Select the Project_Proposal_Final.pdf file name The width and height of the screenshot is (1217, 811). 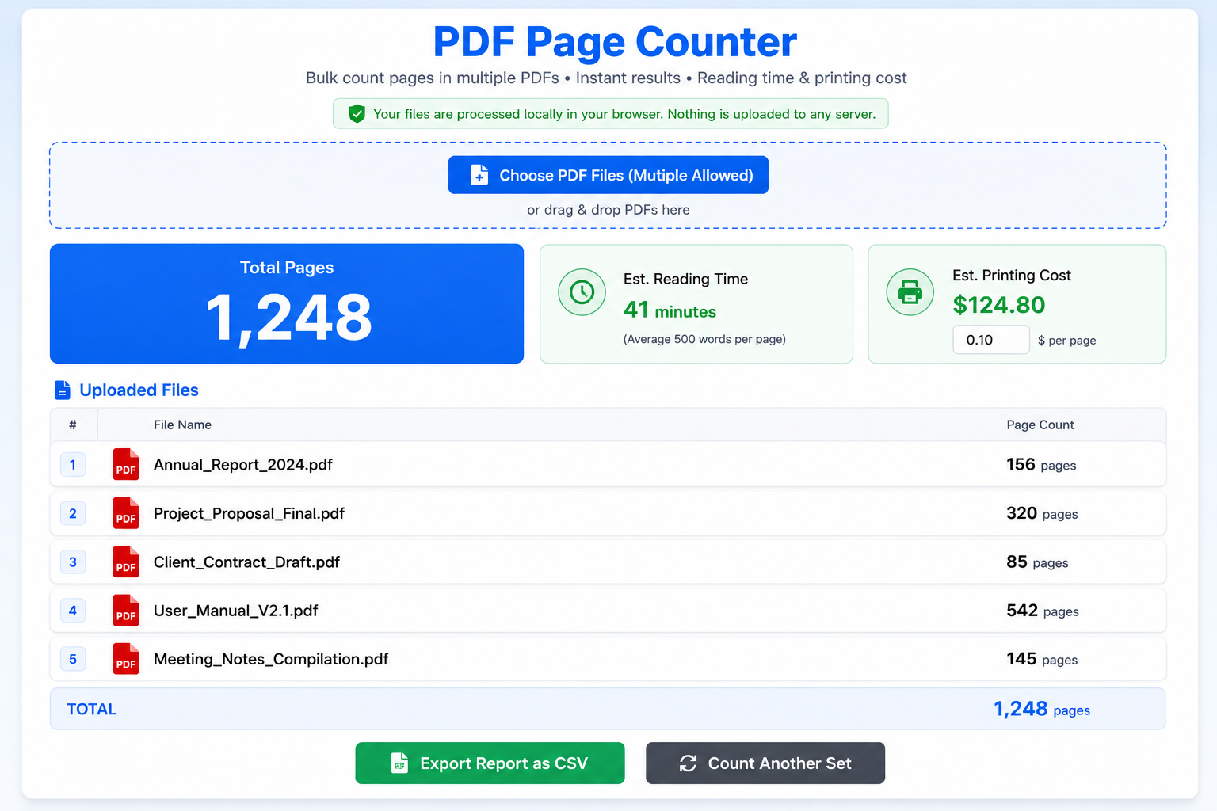pyautogui.click(x=249, y=513)
